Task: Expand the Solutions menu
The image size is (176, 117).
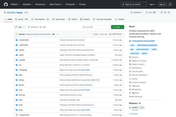Action: pos(28,4)
